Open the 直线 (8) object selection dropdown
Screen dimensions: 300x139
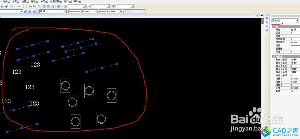click(x=285, y=20)
